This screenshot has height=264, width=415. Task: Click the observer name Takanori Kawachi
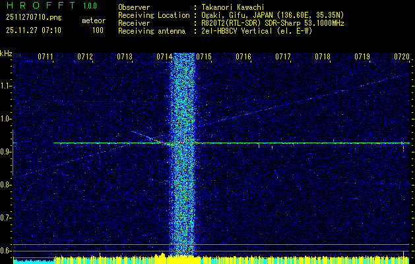233,7
